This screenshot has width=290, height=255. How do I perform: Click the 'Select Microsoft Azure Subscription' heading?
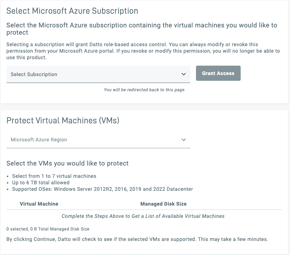click(x=72, y=11)
